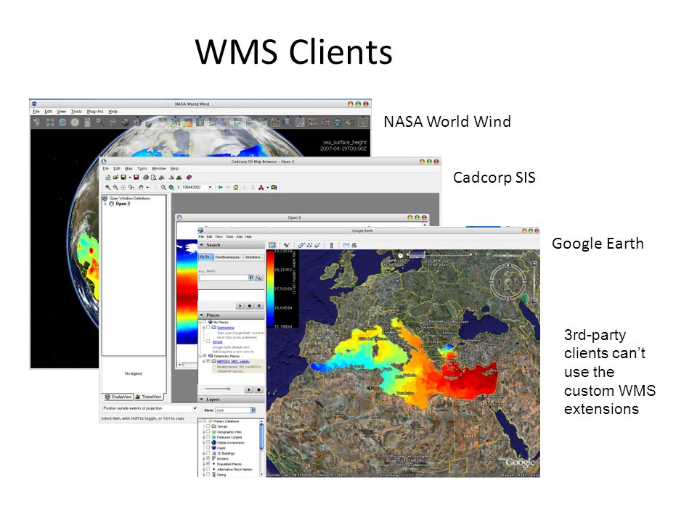This screenshot has width=697, height=522.
Task: Click Cadcorp blue back arrow
Action: click(220, 187)
